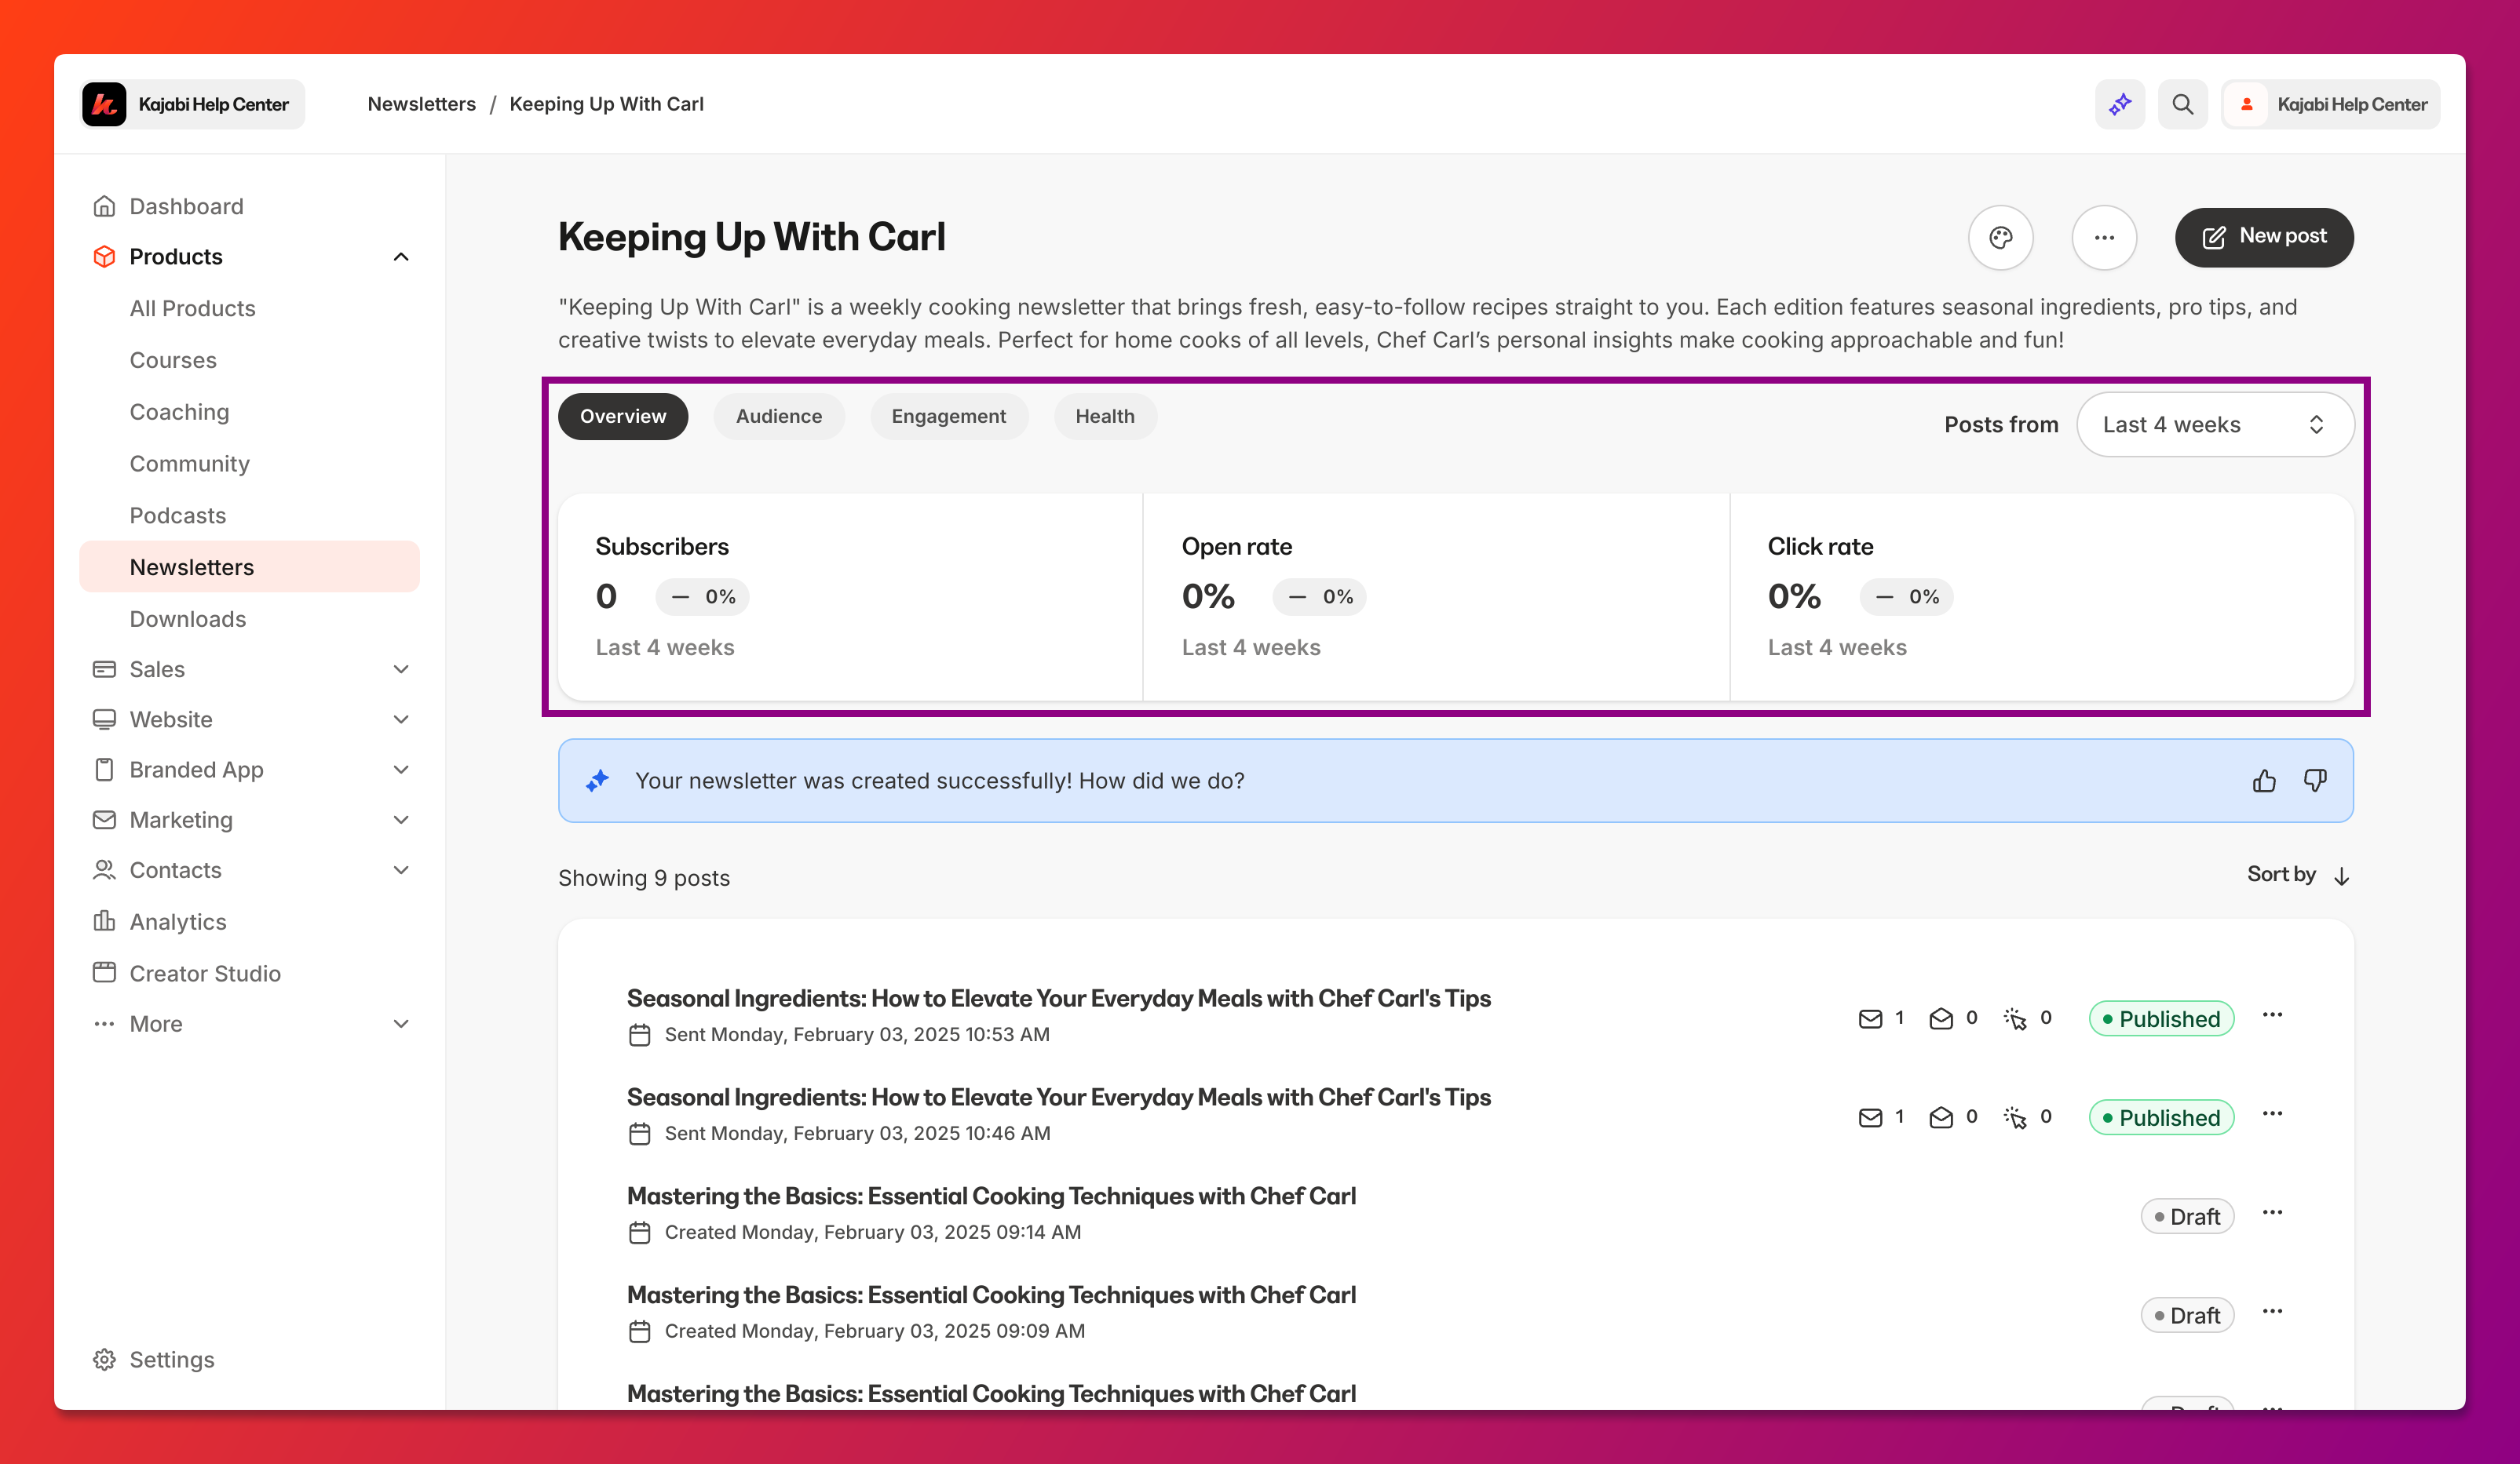The image size is (2520, 1464).
Task: Select Newsletters in sidebar
Action: (x=249, y=566)
